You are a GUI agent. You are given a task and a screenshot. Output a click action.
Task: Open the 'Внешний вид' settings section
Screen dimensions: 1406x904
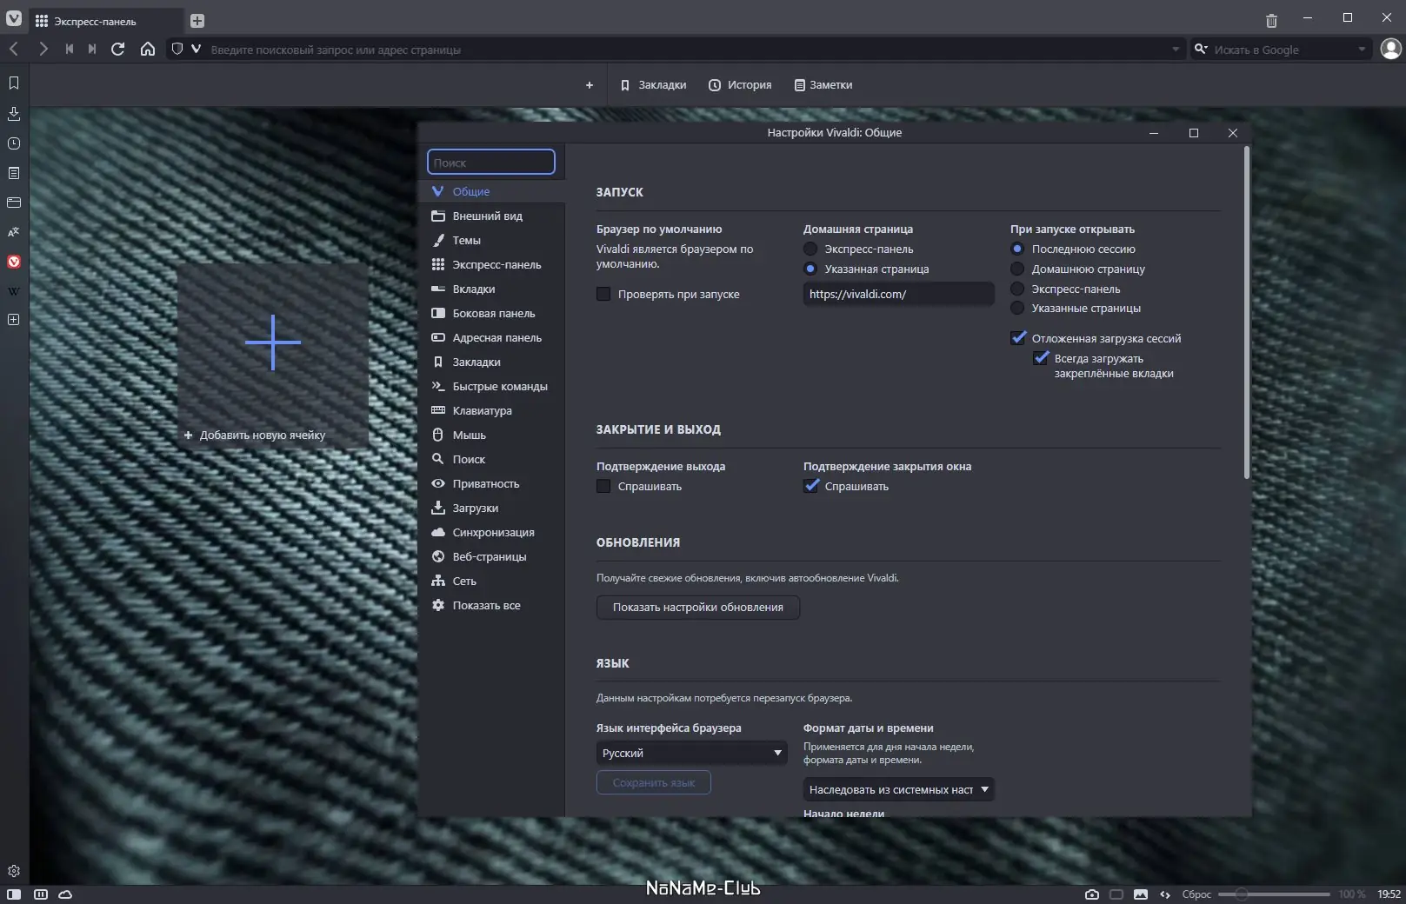tap(487, 216)
